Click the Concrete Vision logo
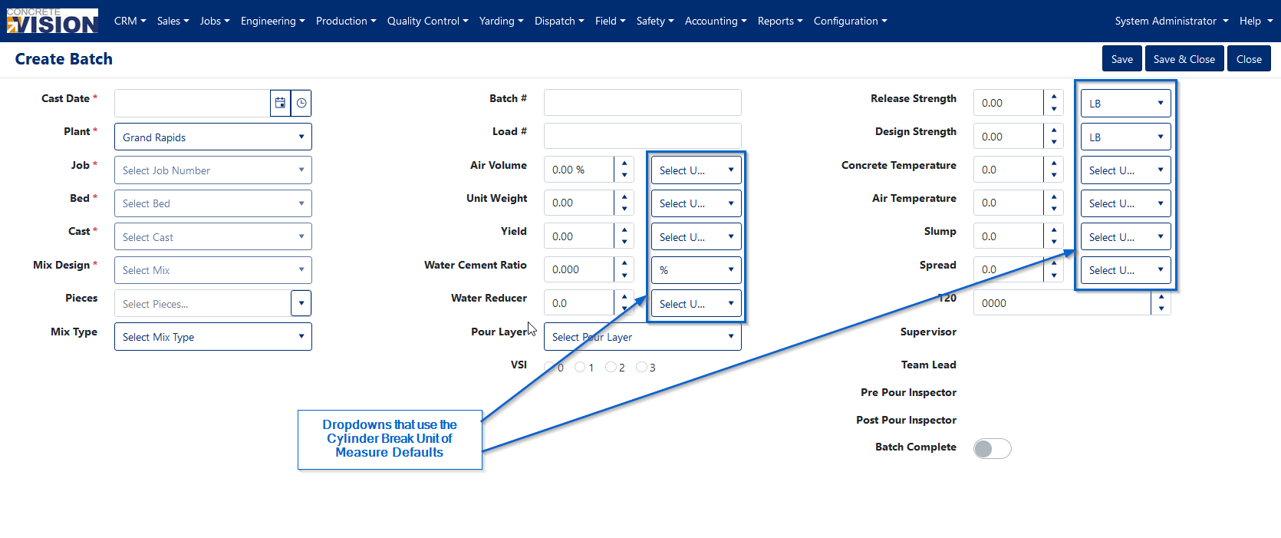This screenshot has width=1281, height=538. coord(52,21)
